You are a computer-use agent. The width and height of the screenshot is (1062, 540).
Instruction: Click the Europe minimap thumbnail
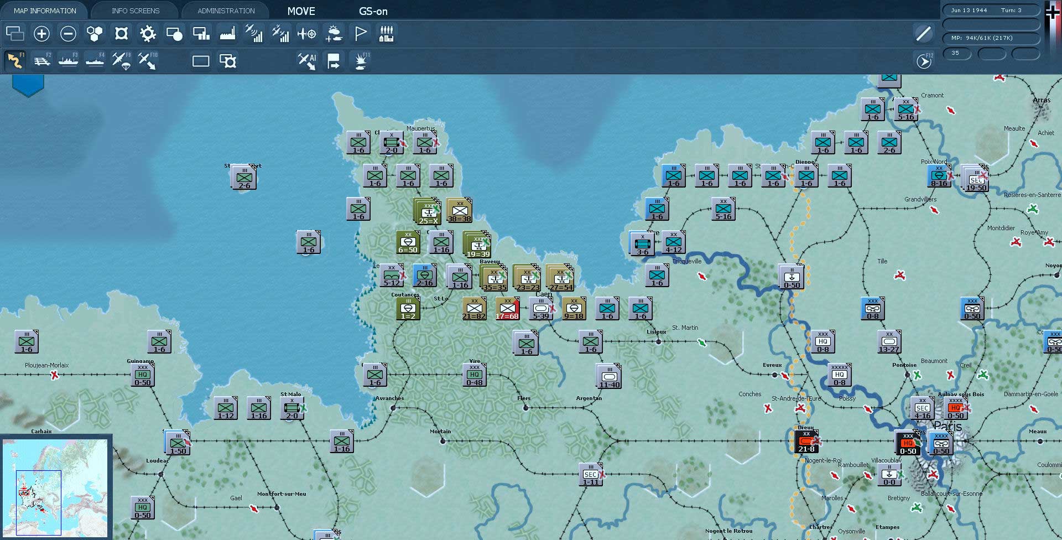(x=55, y=488)
